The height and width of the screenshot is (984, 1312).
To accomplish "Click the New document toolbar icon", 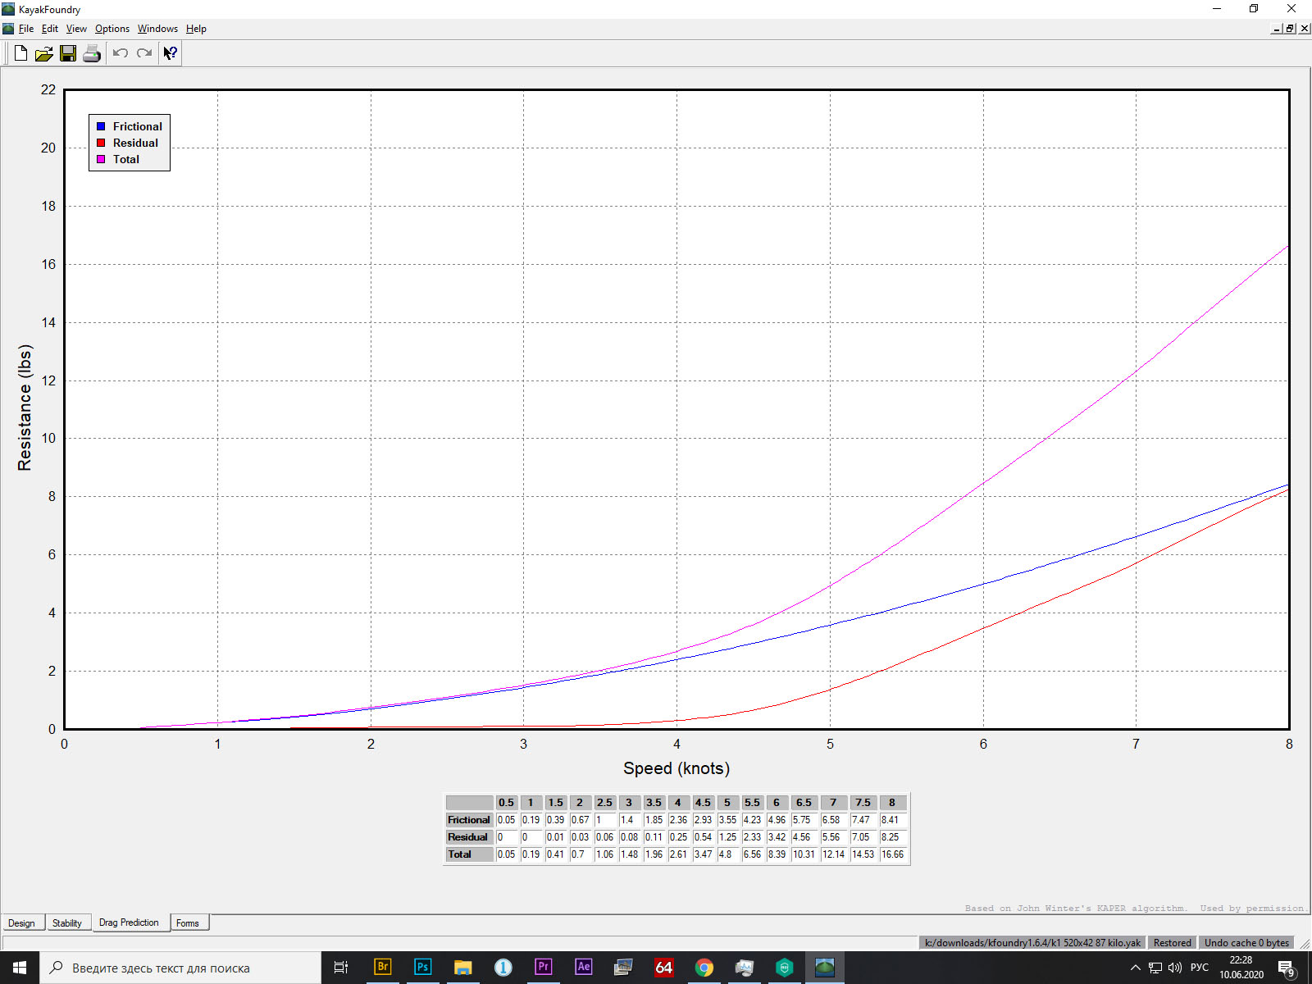I will click(x=20, y=53).
